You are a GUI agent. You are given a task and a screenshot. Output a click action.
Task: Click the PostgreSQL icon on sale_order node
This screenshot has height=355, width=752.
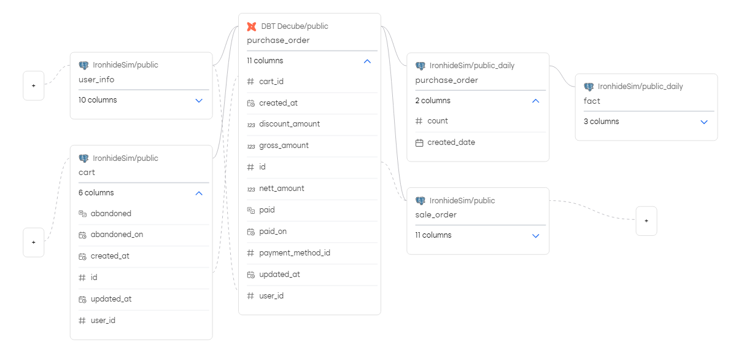click(420, 201)
